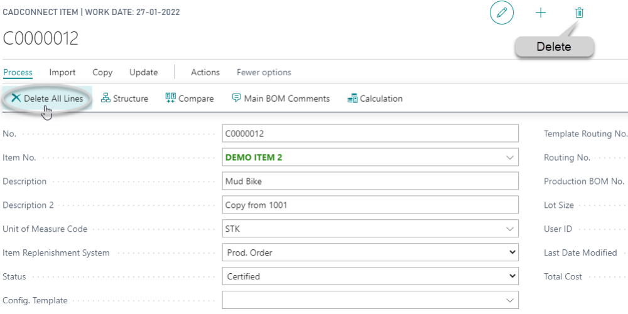Click the Template Routing No. label
This screenshot has width=628, height=314.
[x=585, y=134]
